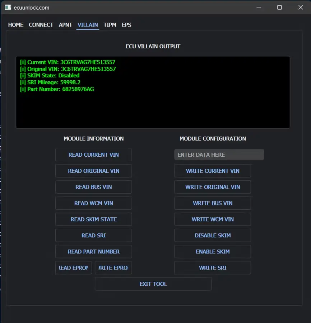Click READ ORIGINAL VIN
Viewport: 311px width, 323px height.
tap(94, 171)
